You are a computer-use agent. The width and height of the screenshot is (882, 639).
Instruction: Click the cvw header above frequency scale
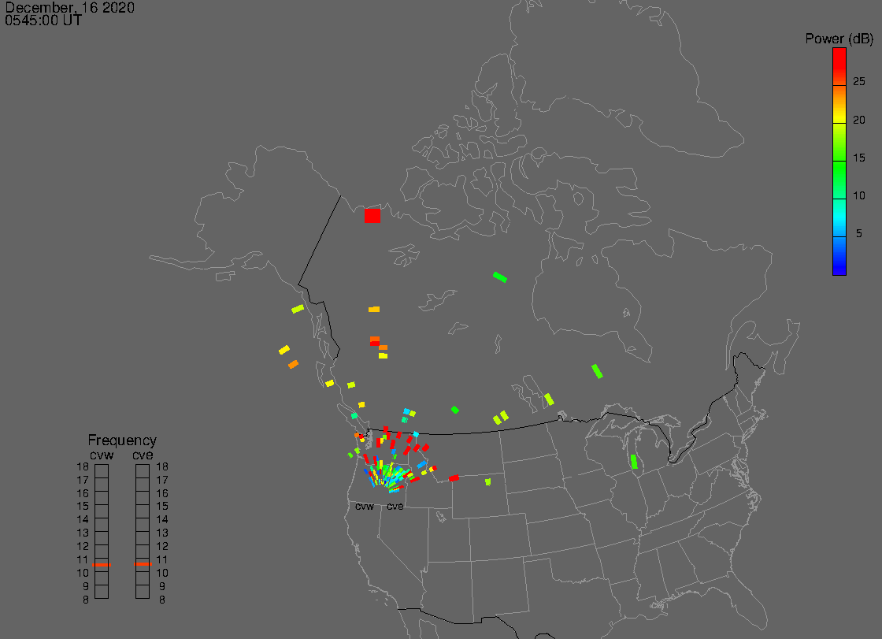coord(102,455)
